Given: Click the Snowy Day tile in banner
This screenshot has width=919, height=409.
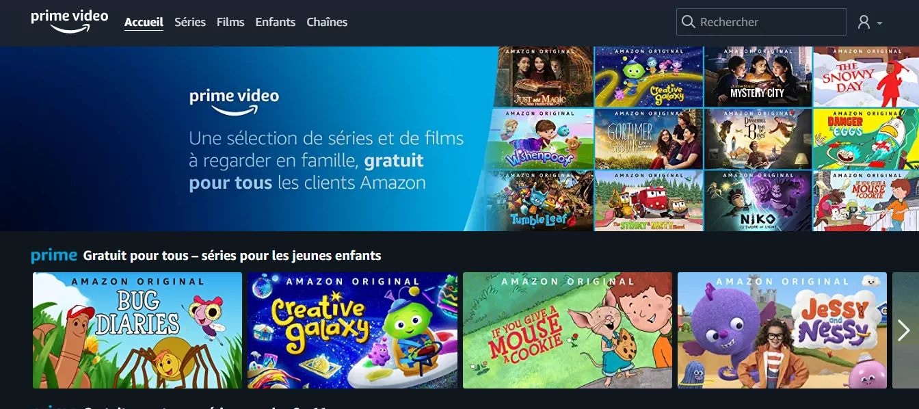Looking at the screenshot, I should (866, 77).
